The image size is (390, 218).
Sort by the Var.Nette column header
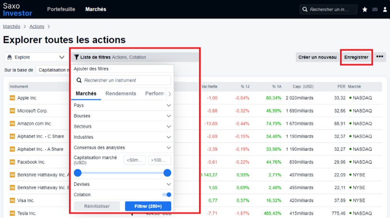tap(209, 86)
